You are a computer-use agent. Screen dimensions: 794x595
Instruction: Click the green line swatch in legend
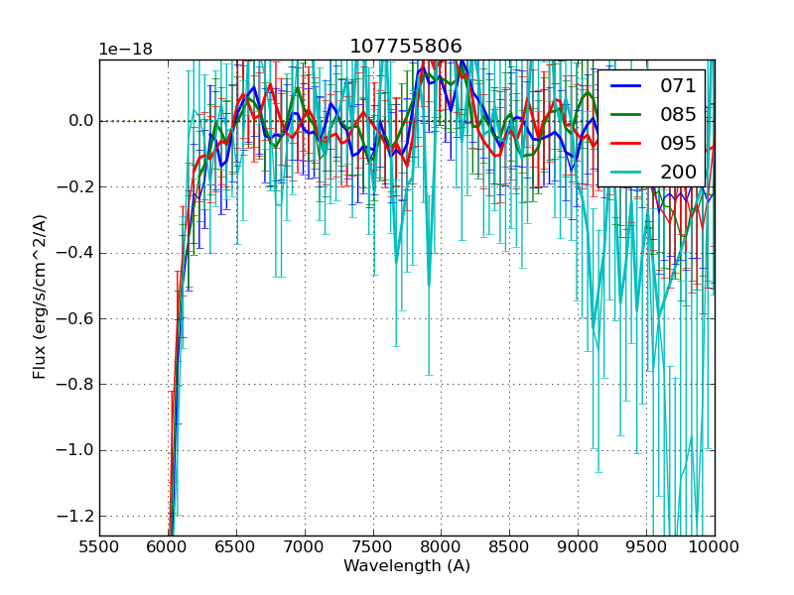click(x=626, y=114)
